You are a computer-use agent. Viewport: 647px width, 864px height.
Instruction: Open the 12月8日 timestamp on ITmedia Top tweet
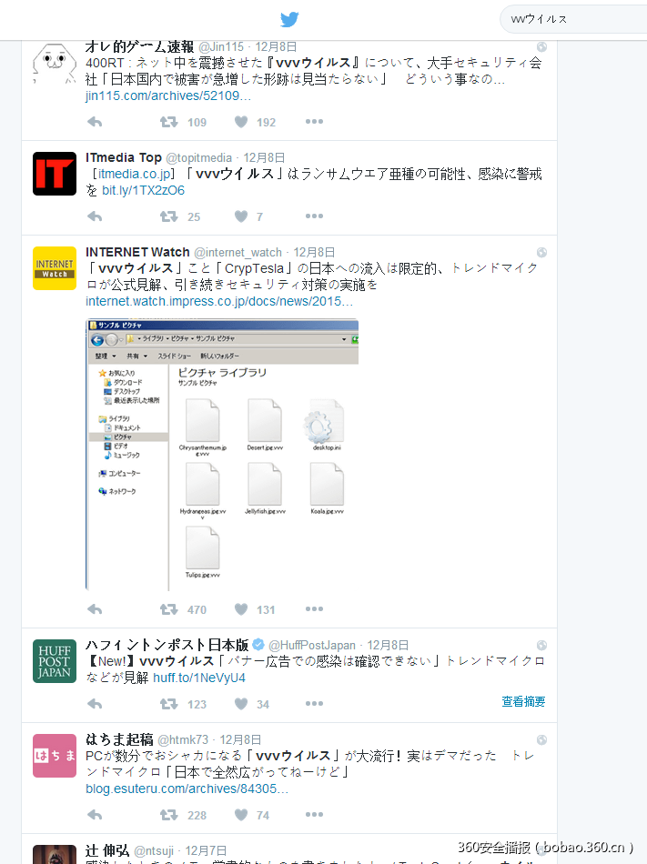264,158
